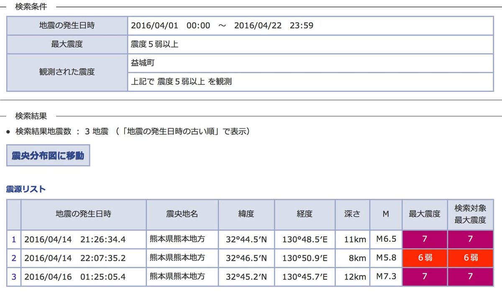
Task: Open earthquake entry number 3 link
Action: 14,277
